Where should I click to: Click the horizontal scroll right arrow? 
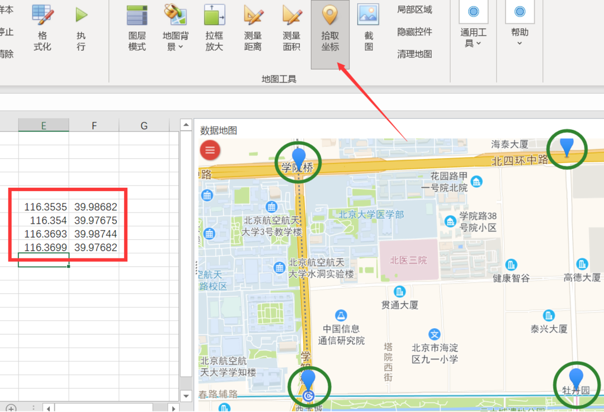(x=173, y=408)
